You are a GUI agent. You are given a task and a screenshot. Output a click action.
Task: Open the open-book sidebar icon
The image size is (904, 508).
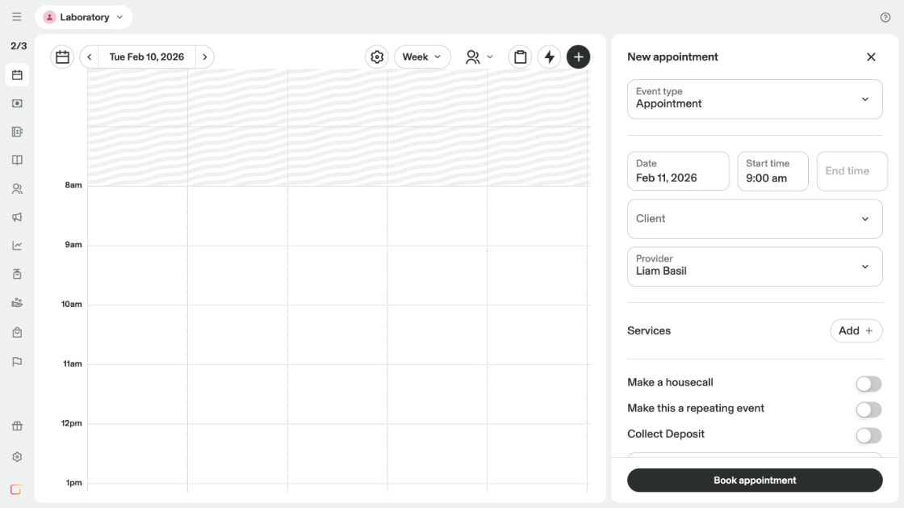[17, 160]
